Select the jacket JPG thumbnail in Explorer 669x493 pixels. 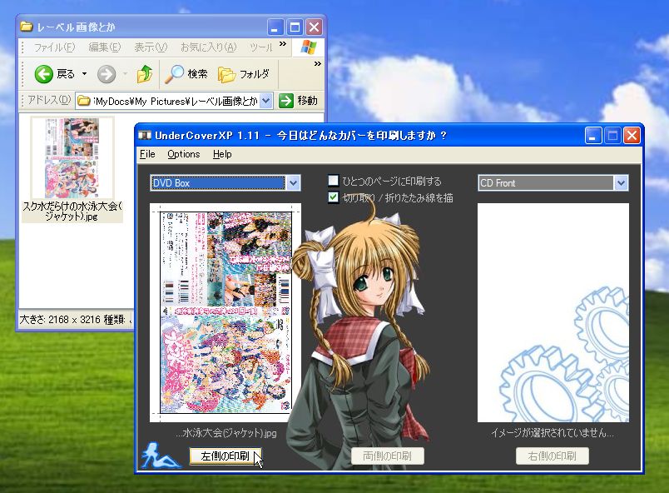72,158
